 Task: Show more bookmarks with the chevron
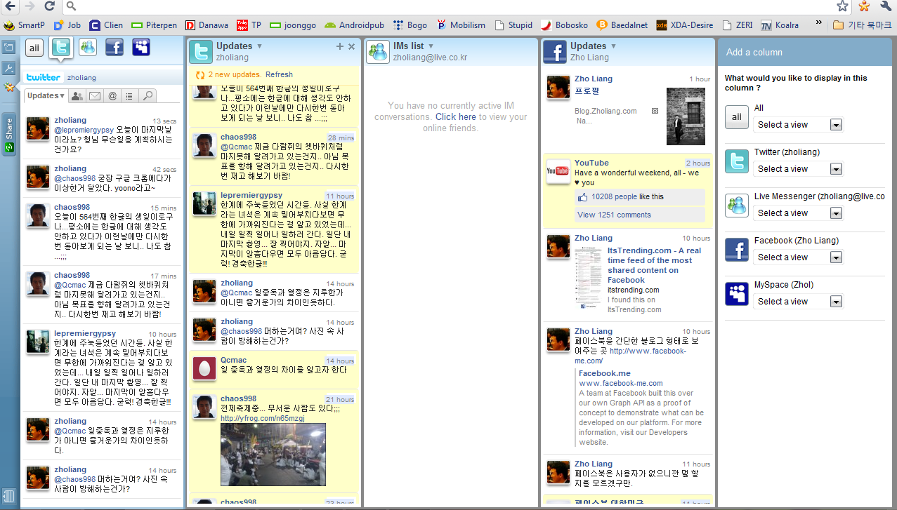tap(818, 23)
